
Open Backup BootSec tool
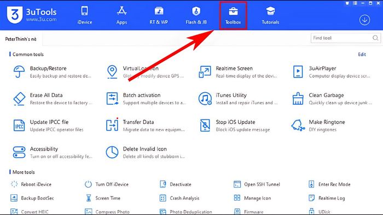(x=32, y=198)
